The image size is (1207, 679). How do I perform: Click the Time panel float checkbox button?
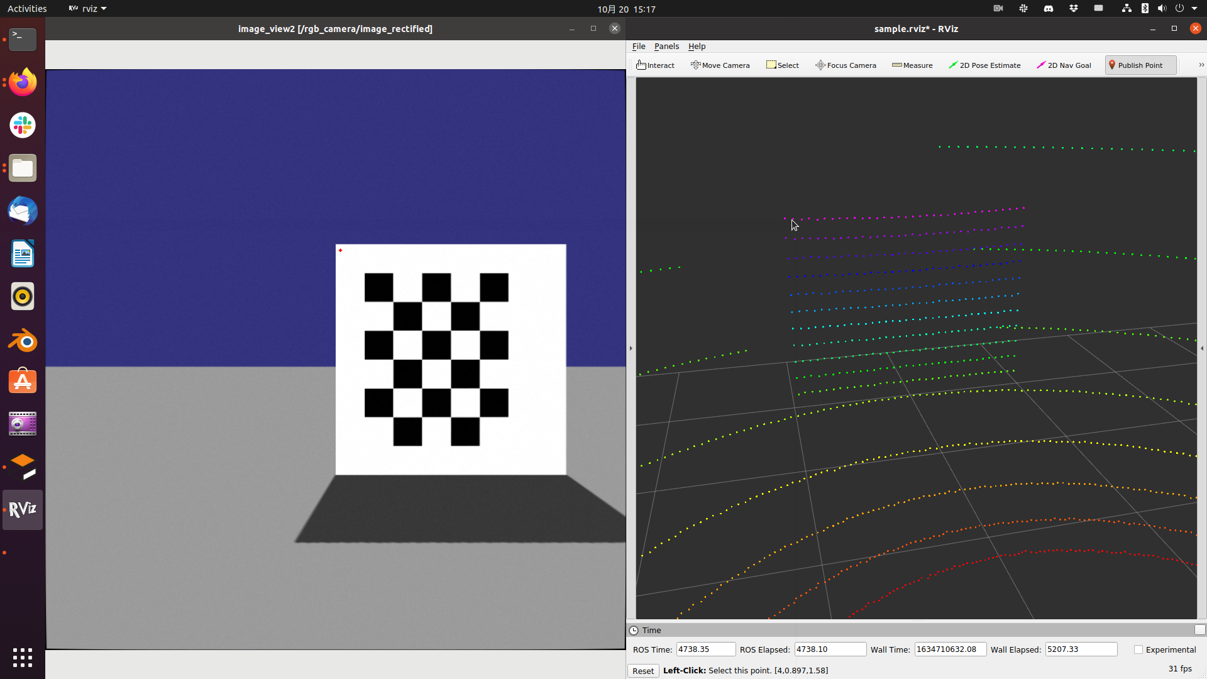click(1199, 630)
